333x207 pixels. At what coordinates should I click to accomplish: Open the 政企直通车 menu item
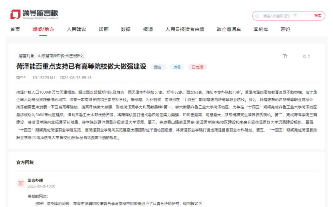click(229, 30)
